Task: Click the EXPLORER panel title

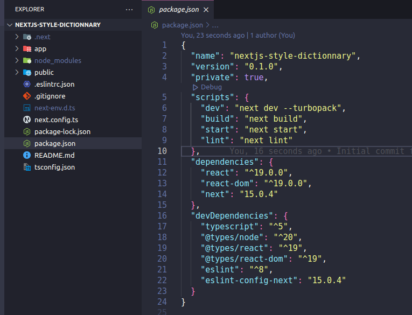Action: click(x=30, y=10)
